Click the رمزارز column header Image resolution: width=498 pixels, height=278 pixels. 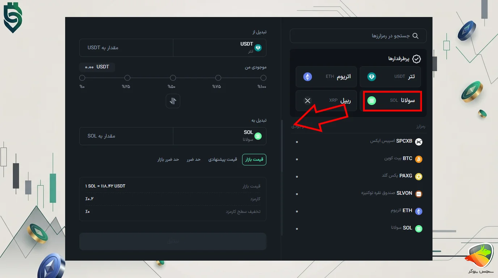[x=421, y=126]
